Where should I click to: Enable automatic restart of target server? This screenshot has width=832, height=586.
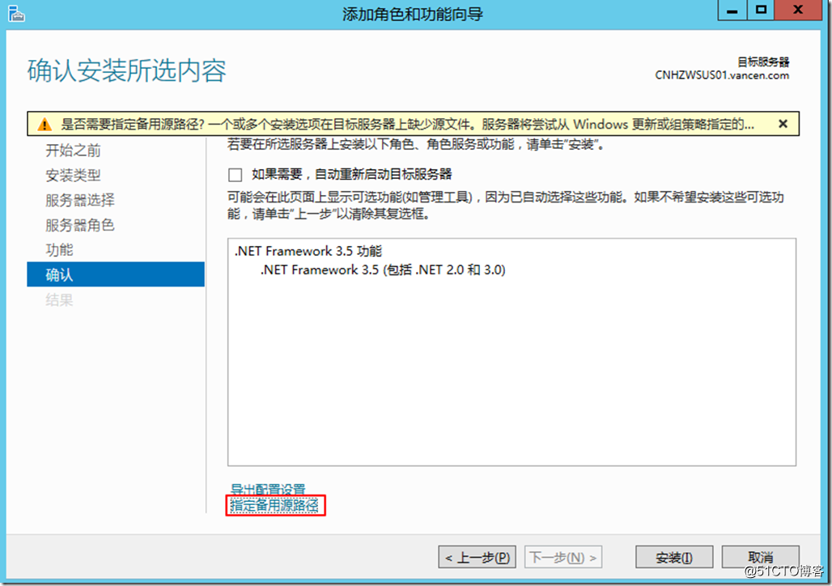click(x=235, y=175)
